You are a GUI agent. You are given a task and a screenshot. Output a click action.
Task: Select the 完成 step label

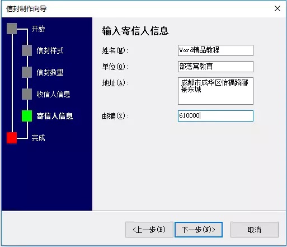point(38,138)
